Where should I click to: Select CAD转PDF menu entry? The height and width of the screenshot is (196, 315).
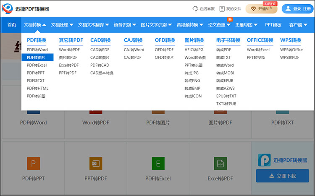click(x=100, y=50)
